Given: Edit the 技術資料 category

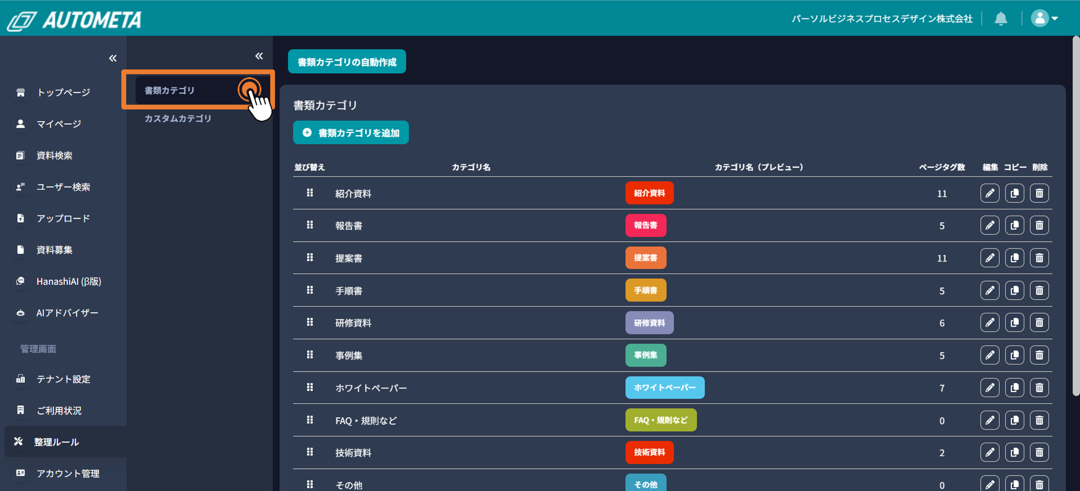Looking at the screenshot, I should click(x=989, y=452).
